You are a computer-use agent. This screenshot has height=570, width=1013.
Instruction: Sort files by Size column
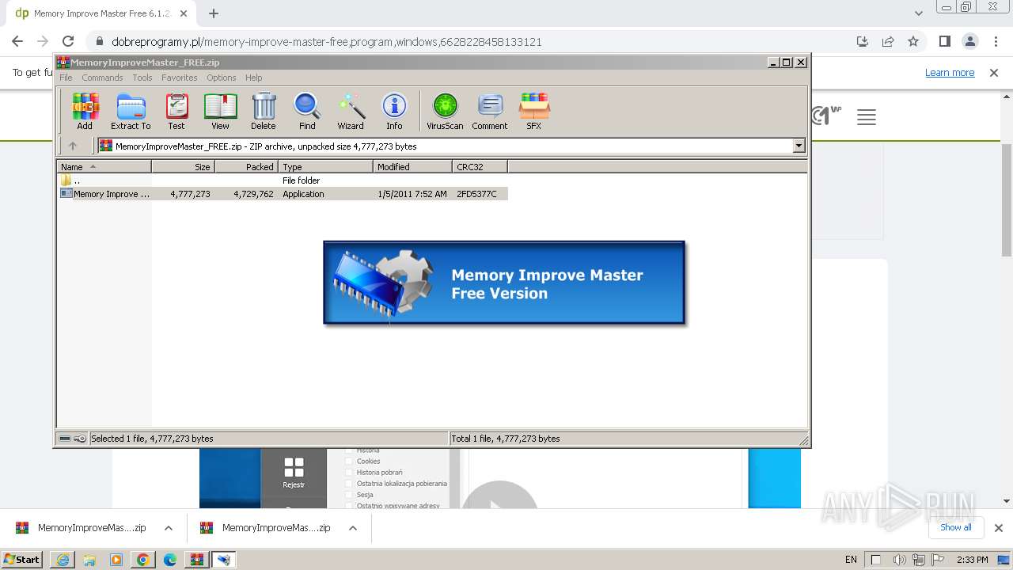pos(183,167)
